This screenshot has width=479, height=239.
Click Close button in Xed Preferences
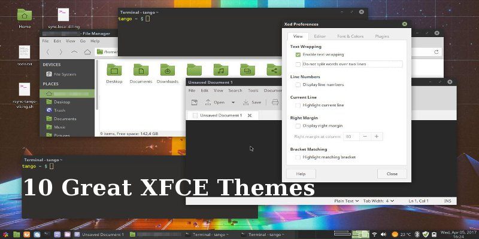392,174
